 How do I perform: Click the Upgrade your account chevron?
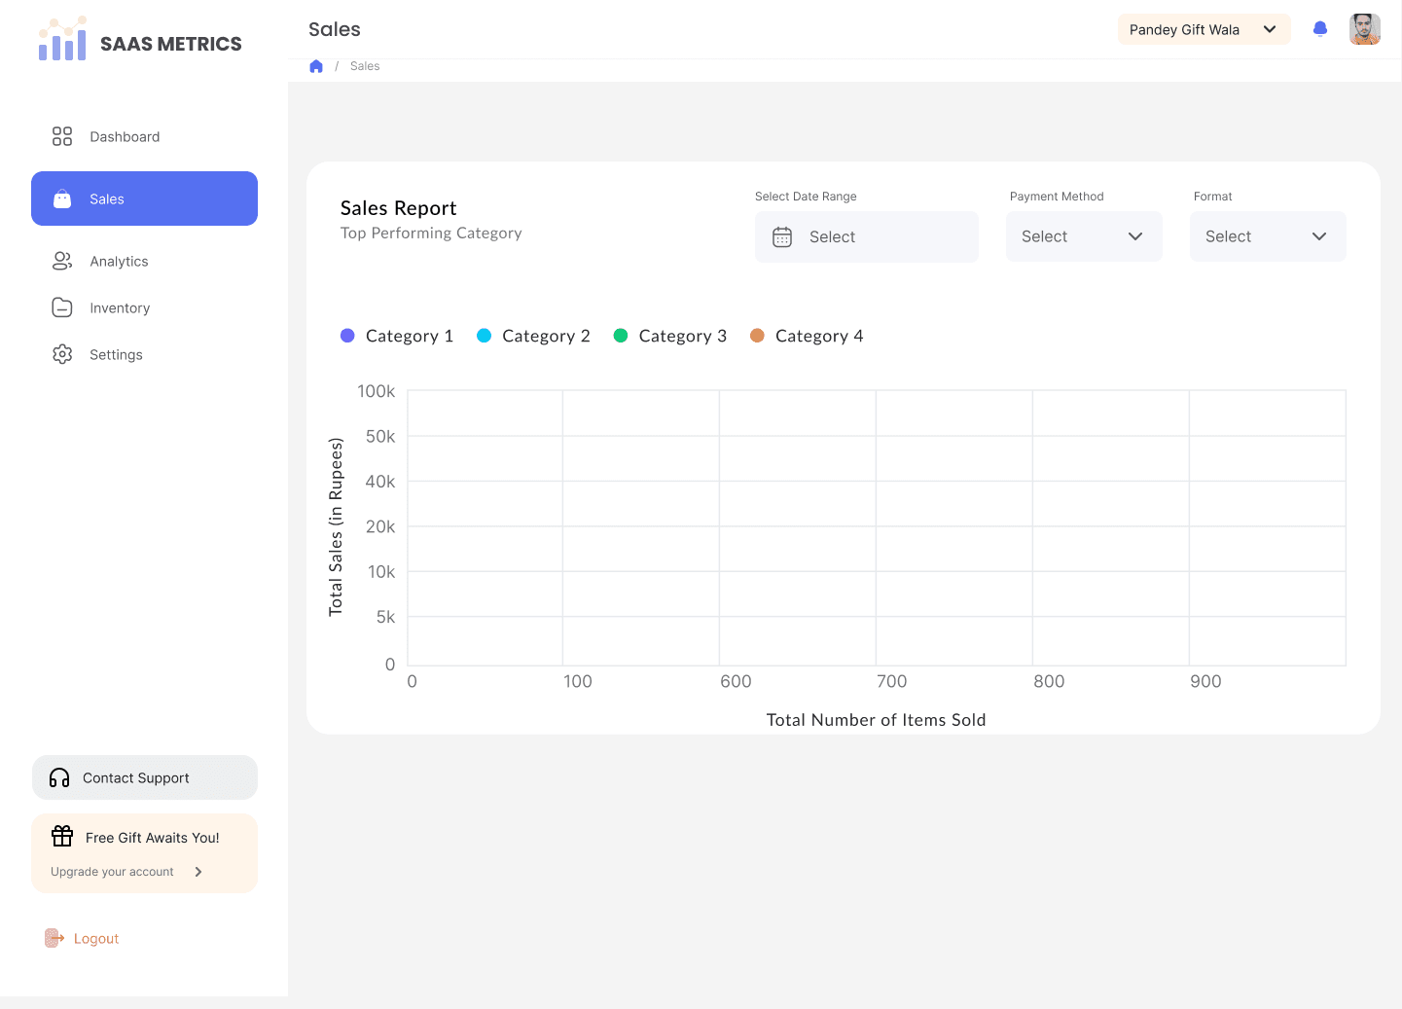[198, 872]
